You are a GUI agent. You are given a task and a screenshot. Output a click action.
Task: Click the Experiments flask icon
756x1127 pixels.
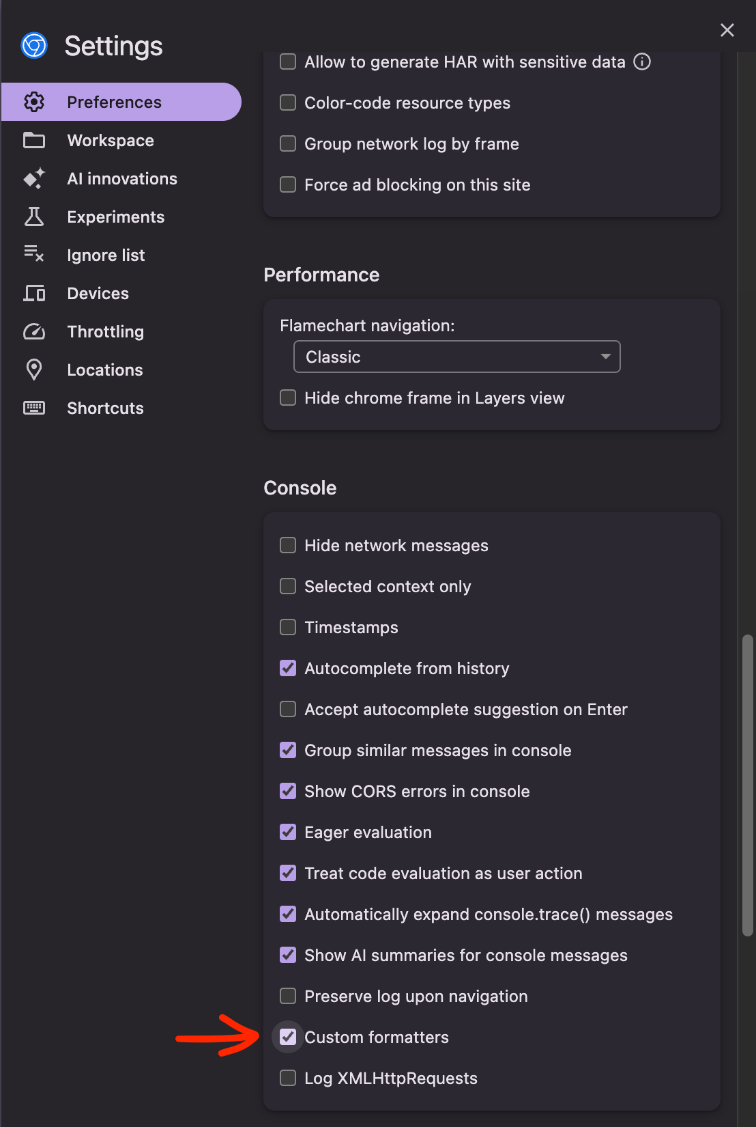click(x=34, y=217)
